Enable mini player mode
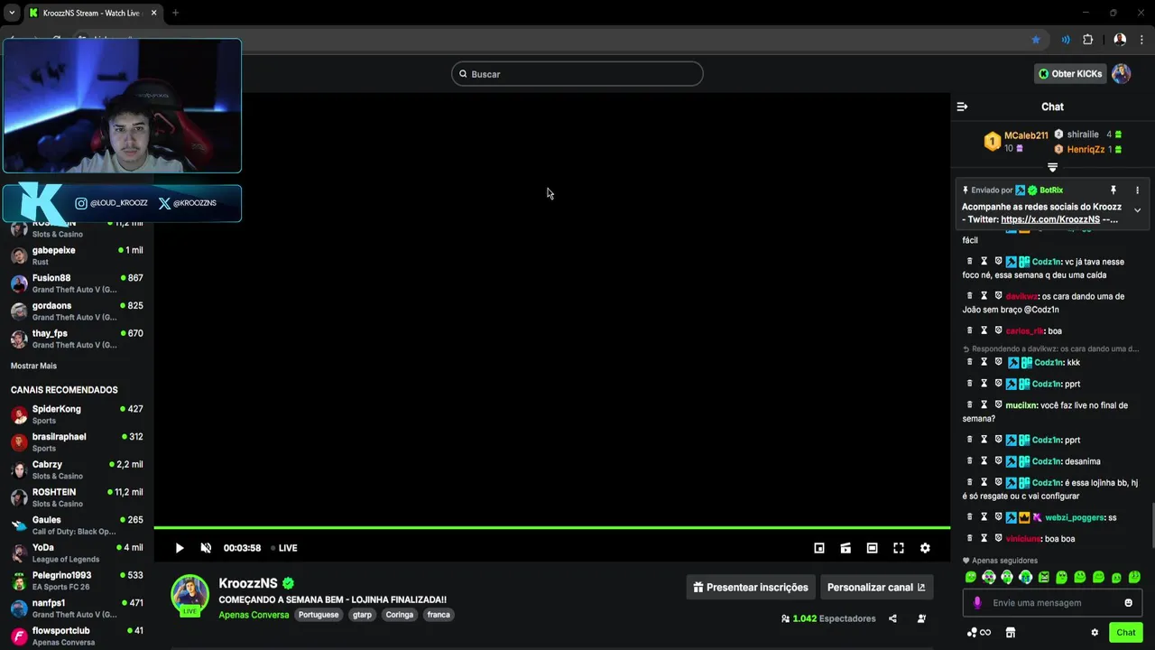The width and height of the screenshot is (1155, 650). (819, 548)
